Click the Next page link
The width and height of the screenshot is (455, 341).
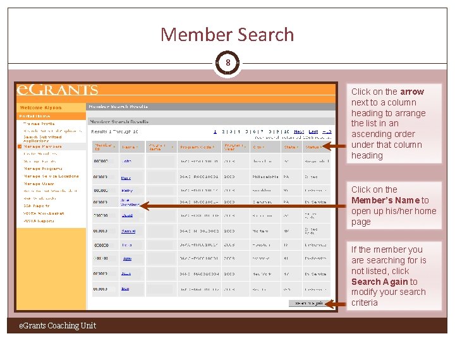point(298,131)
